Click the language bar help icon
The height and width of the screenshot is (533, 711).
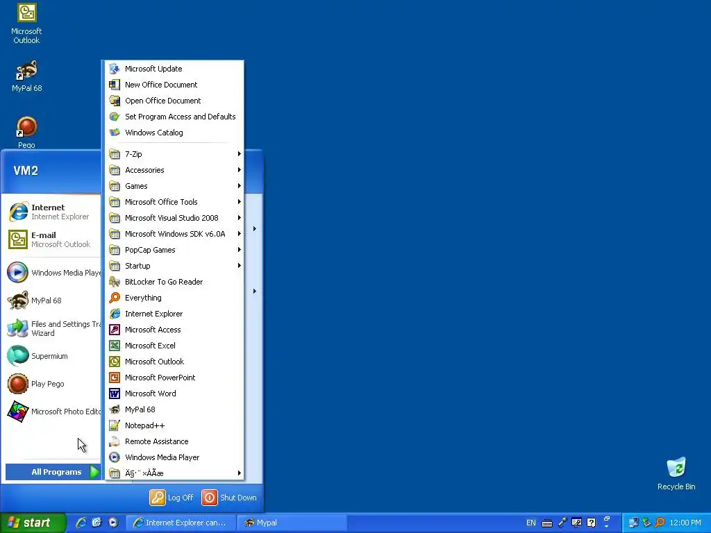point(591,523)
